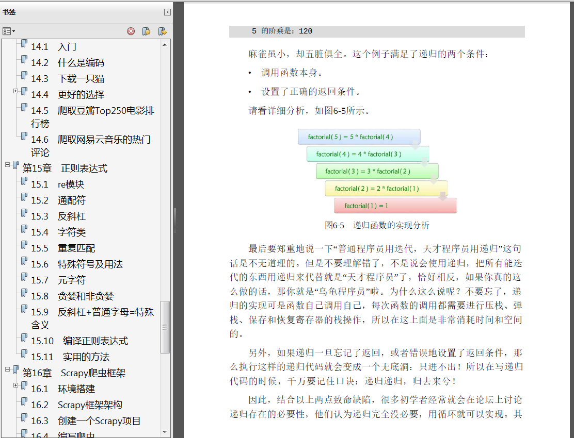Click the expand current bookmark icon
The image size is (574, 438).
tap(162, 31)
